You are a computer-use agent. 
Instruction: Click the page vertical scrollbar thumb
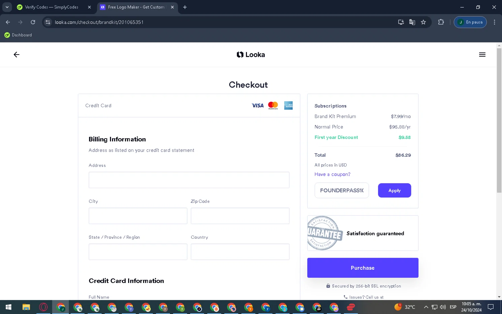(499, 121)
